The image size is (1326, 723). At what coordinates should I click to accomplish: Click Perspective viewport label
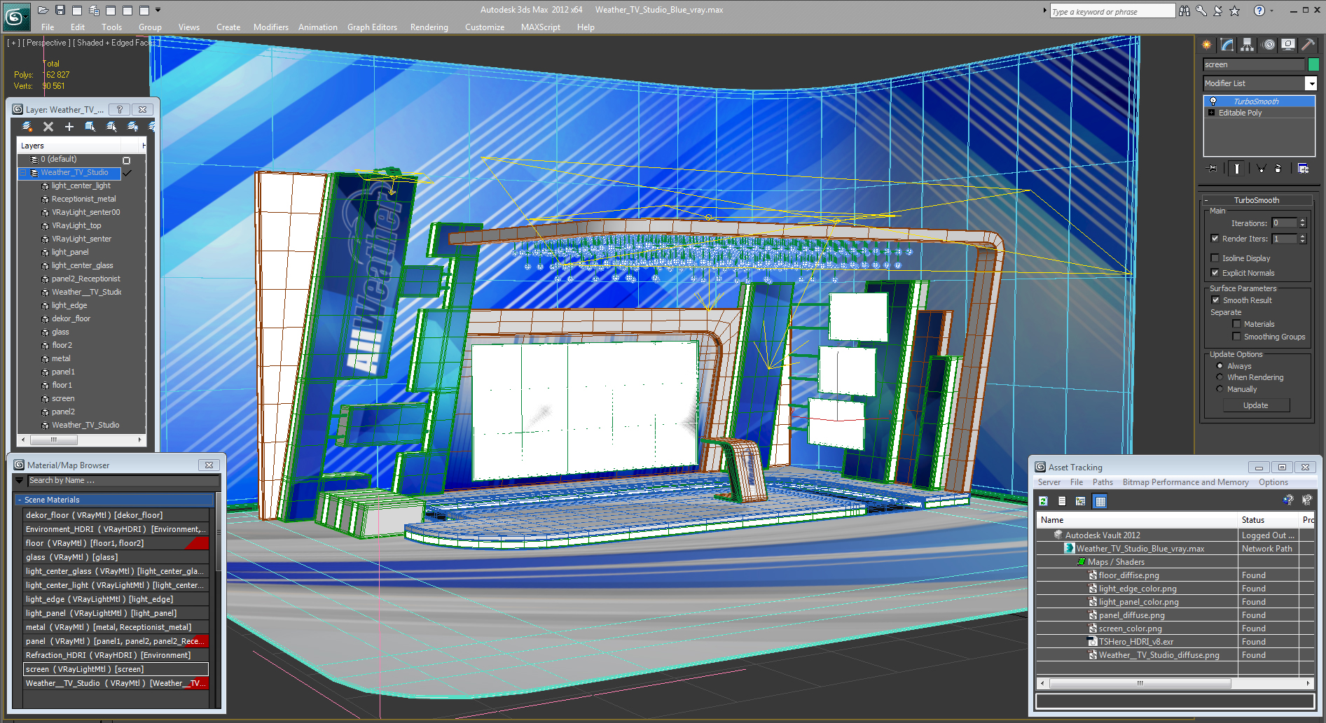pyautogui.click(x=46, y=43)
